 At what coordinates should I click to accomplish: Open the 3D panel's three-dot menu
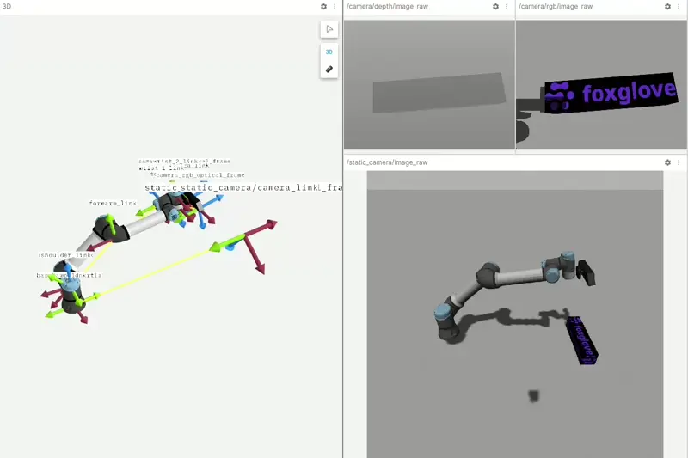(335, 6)
